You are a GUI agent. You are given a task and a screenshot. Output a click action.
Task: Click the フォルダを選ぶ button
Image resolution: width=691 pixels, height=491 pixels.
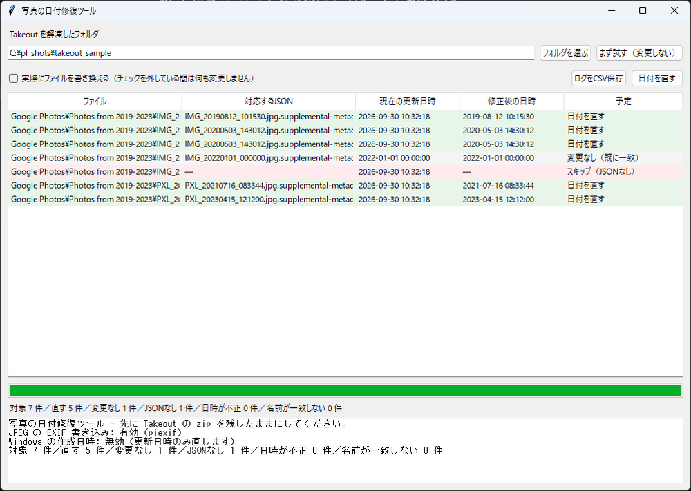[565, 53]
